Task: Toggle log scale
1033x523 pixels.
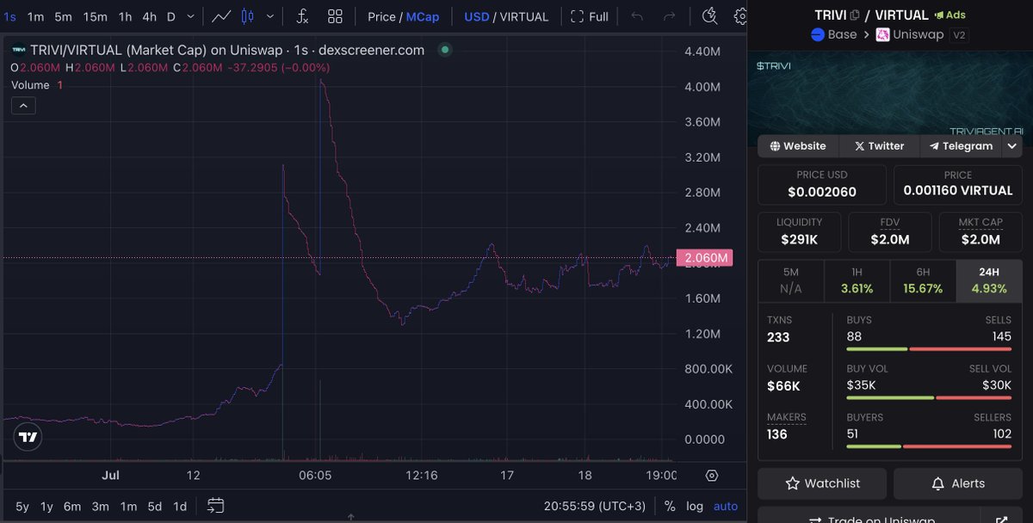Action: [x=696, y=506]
